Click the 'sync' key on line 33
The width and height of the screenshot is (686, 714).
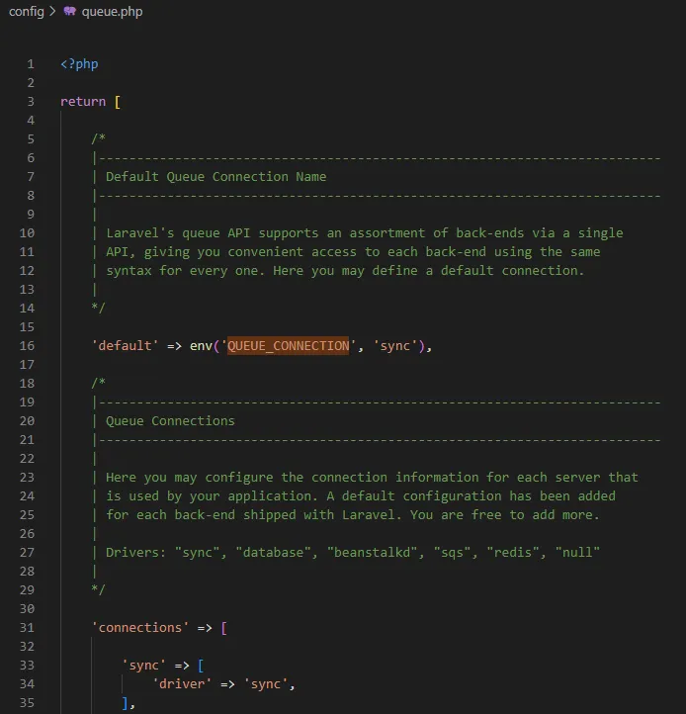(144, 666)
